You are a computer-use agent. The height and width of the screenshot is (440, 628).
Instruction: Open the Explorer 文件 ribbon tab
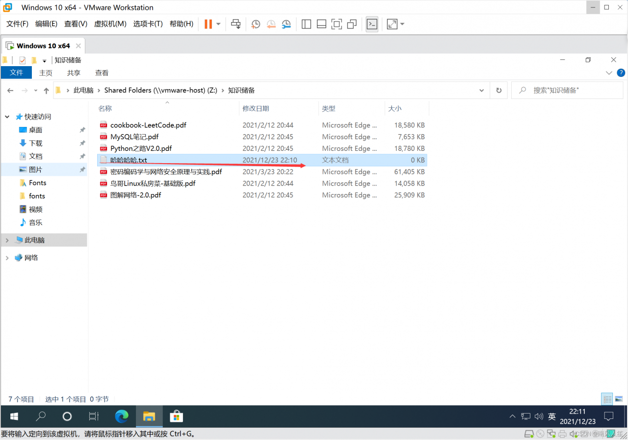tap(16, 73)
